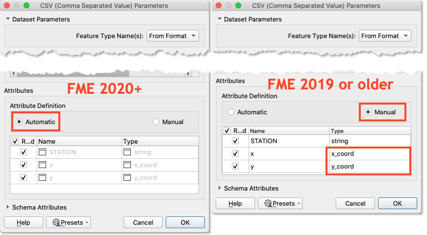Image resolution: width=427 pixels, height=235 pixels.
Task: Click the string type icon in left table
Action: (127, 152)
